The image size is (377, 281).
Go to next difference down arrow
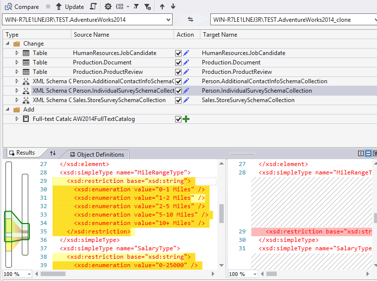coord(173,6)
